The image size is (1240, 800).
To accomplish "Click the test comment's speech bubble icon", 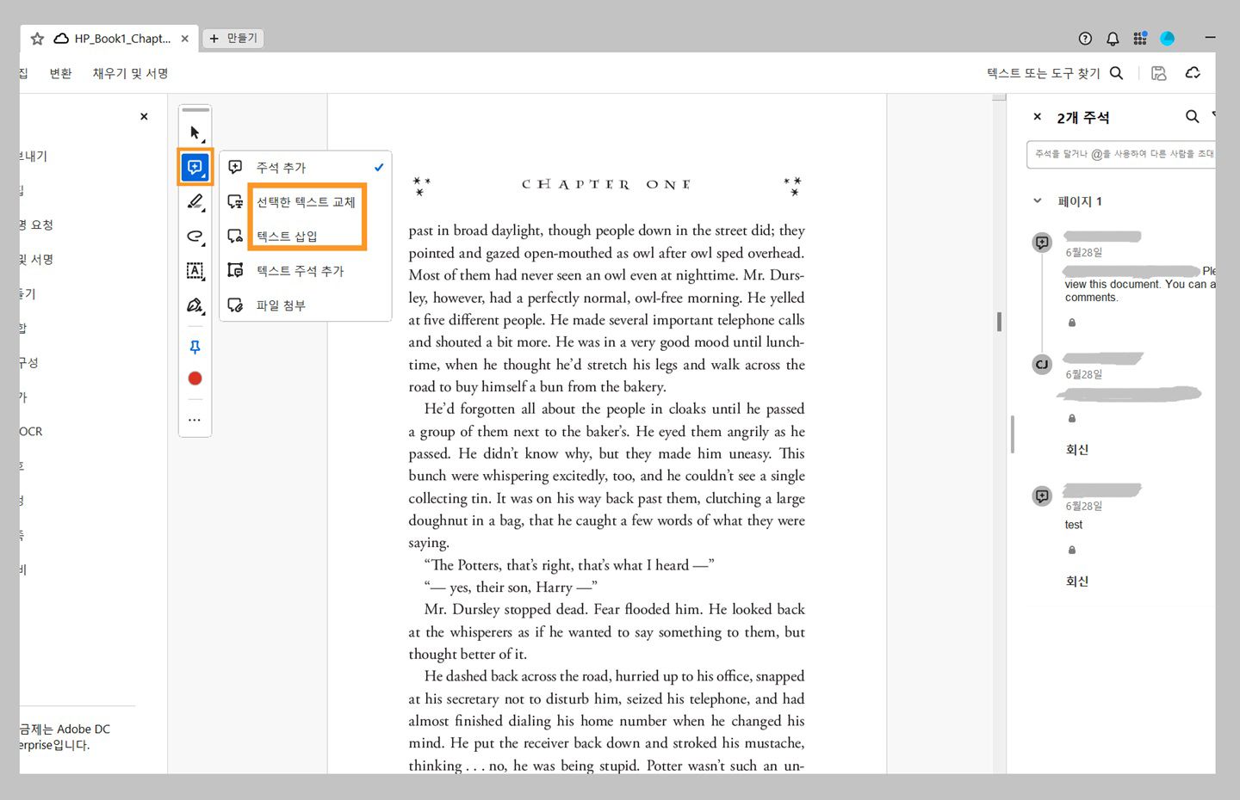I will click(x=1042, y=495).
